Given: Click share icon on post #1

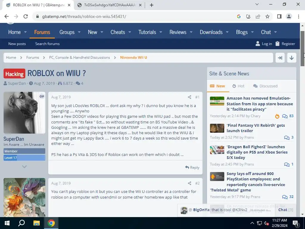Looking at the screenshot, I should [189, 97].
